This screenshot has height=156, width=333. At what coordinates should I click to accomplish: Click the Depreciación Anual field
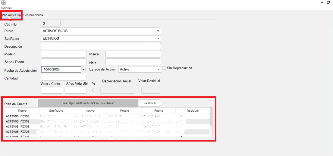click(x=118, y=90)
